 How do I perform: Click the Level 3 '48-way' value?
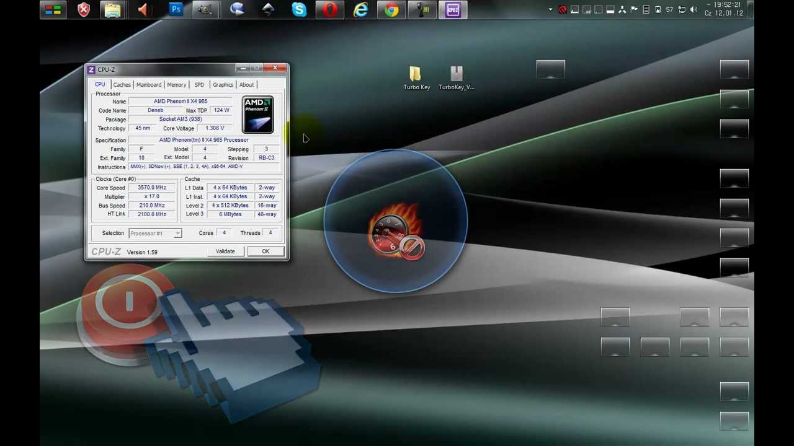point(267,214)
